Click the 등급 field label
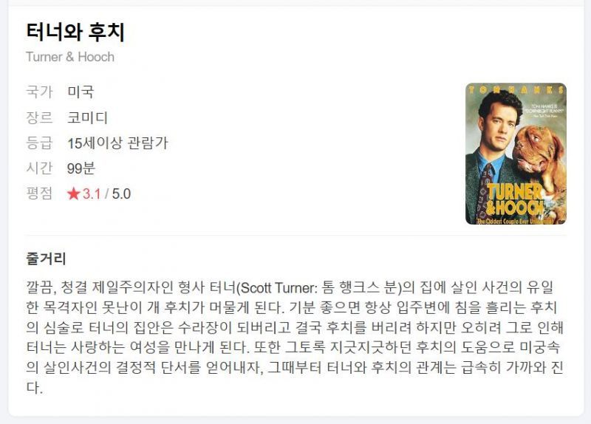The width and height of the screenshot is (591, 424). (39, 143)
